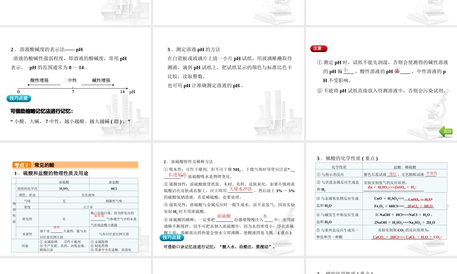The width and height of the screenshot is (457, 274).
Task: Click the heading 2．浓硫酸特性及稀释方法
Action: (x=188, y=162)
